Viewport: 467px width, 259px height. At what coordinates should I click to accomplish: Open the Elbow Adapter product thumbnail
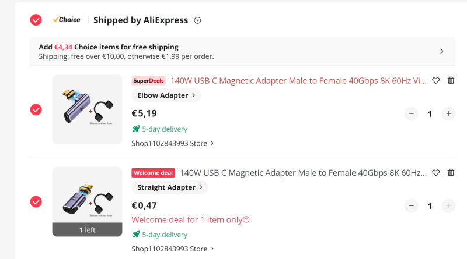tap(87, 109)
